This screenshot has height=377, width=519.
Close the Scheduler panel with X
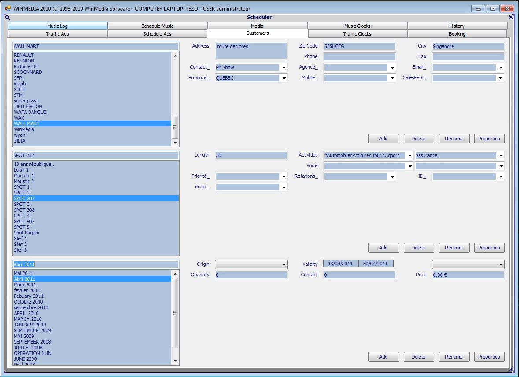click(511, 18)
